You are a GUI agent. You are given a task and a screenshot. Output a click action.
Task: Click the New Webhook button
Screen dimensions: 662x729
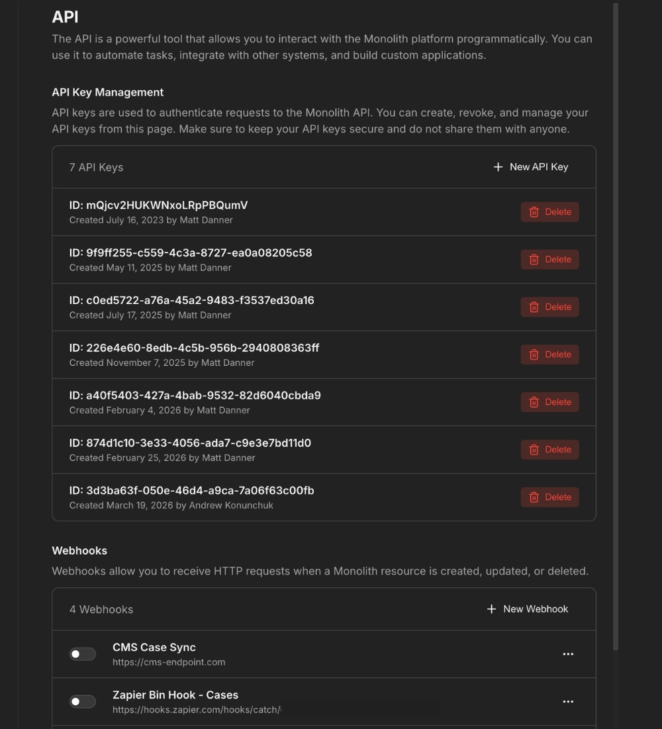tap(526, 608)
